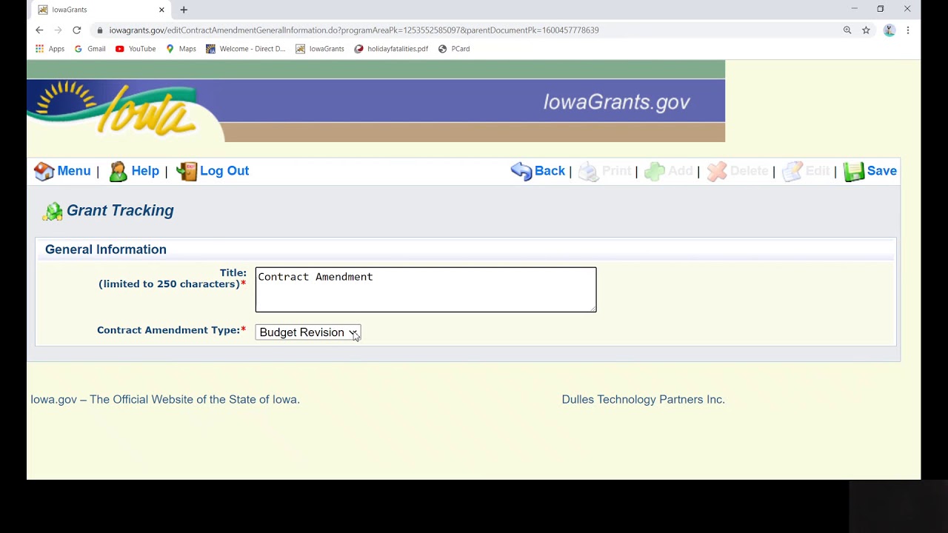The width and height of the screenshot is (948, 533).
Task: Click the Grant Tracking heading text
Action: (120, 211)
